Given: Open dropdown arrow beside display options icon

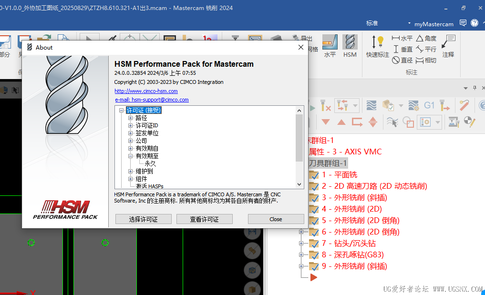Looking at the screenshot, I should click(x=438, y=122).
